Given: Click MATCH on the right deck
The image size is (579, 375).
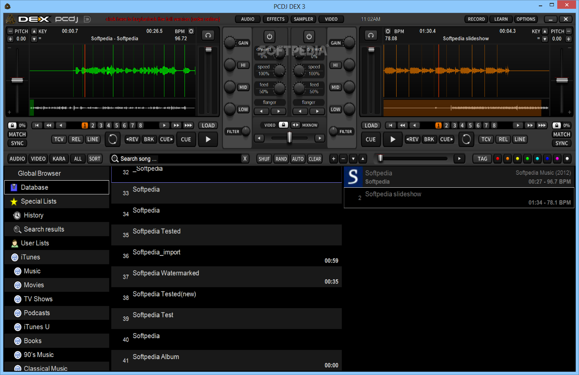Looking at the screenshot, I should (x=561, y=135).
